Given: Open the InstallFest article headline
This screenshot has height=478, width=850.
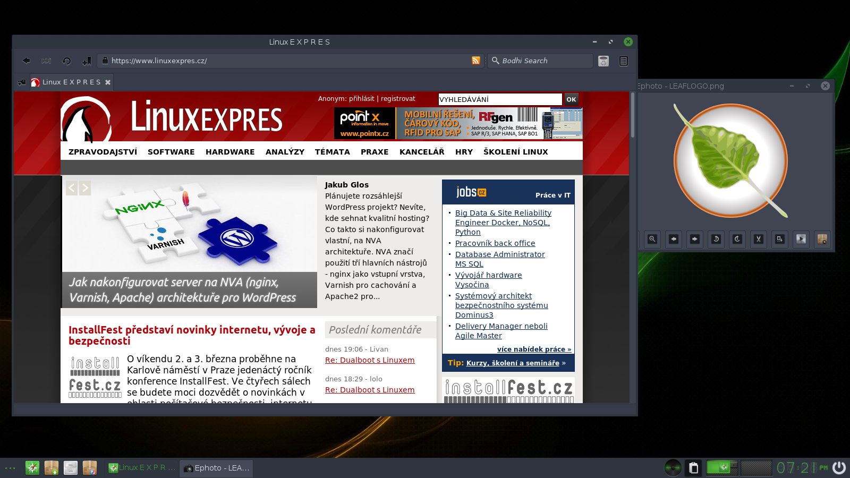Looking at the screenshot, I should [x=192, y=335].
